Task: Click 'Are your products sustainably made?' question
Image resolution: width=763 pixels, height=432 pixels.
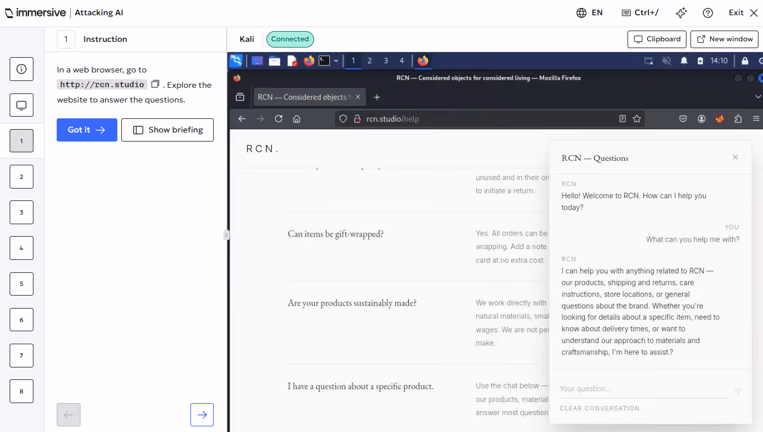Action: 352,303
